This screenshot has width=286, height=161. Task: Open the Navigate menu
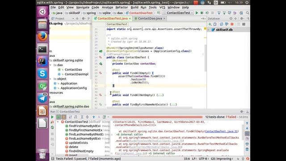point(83,7)
